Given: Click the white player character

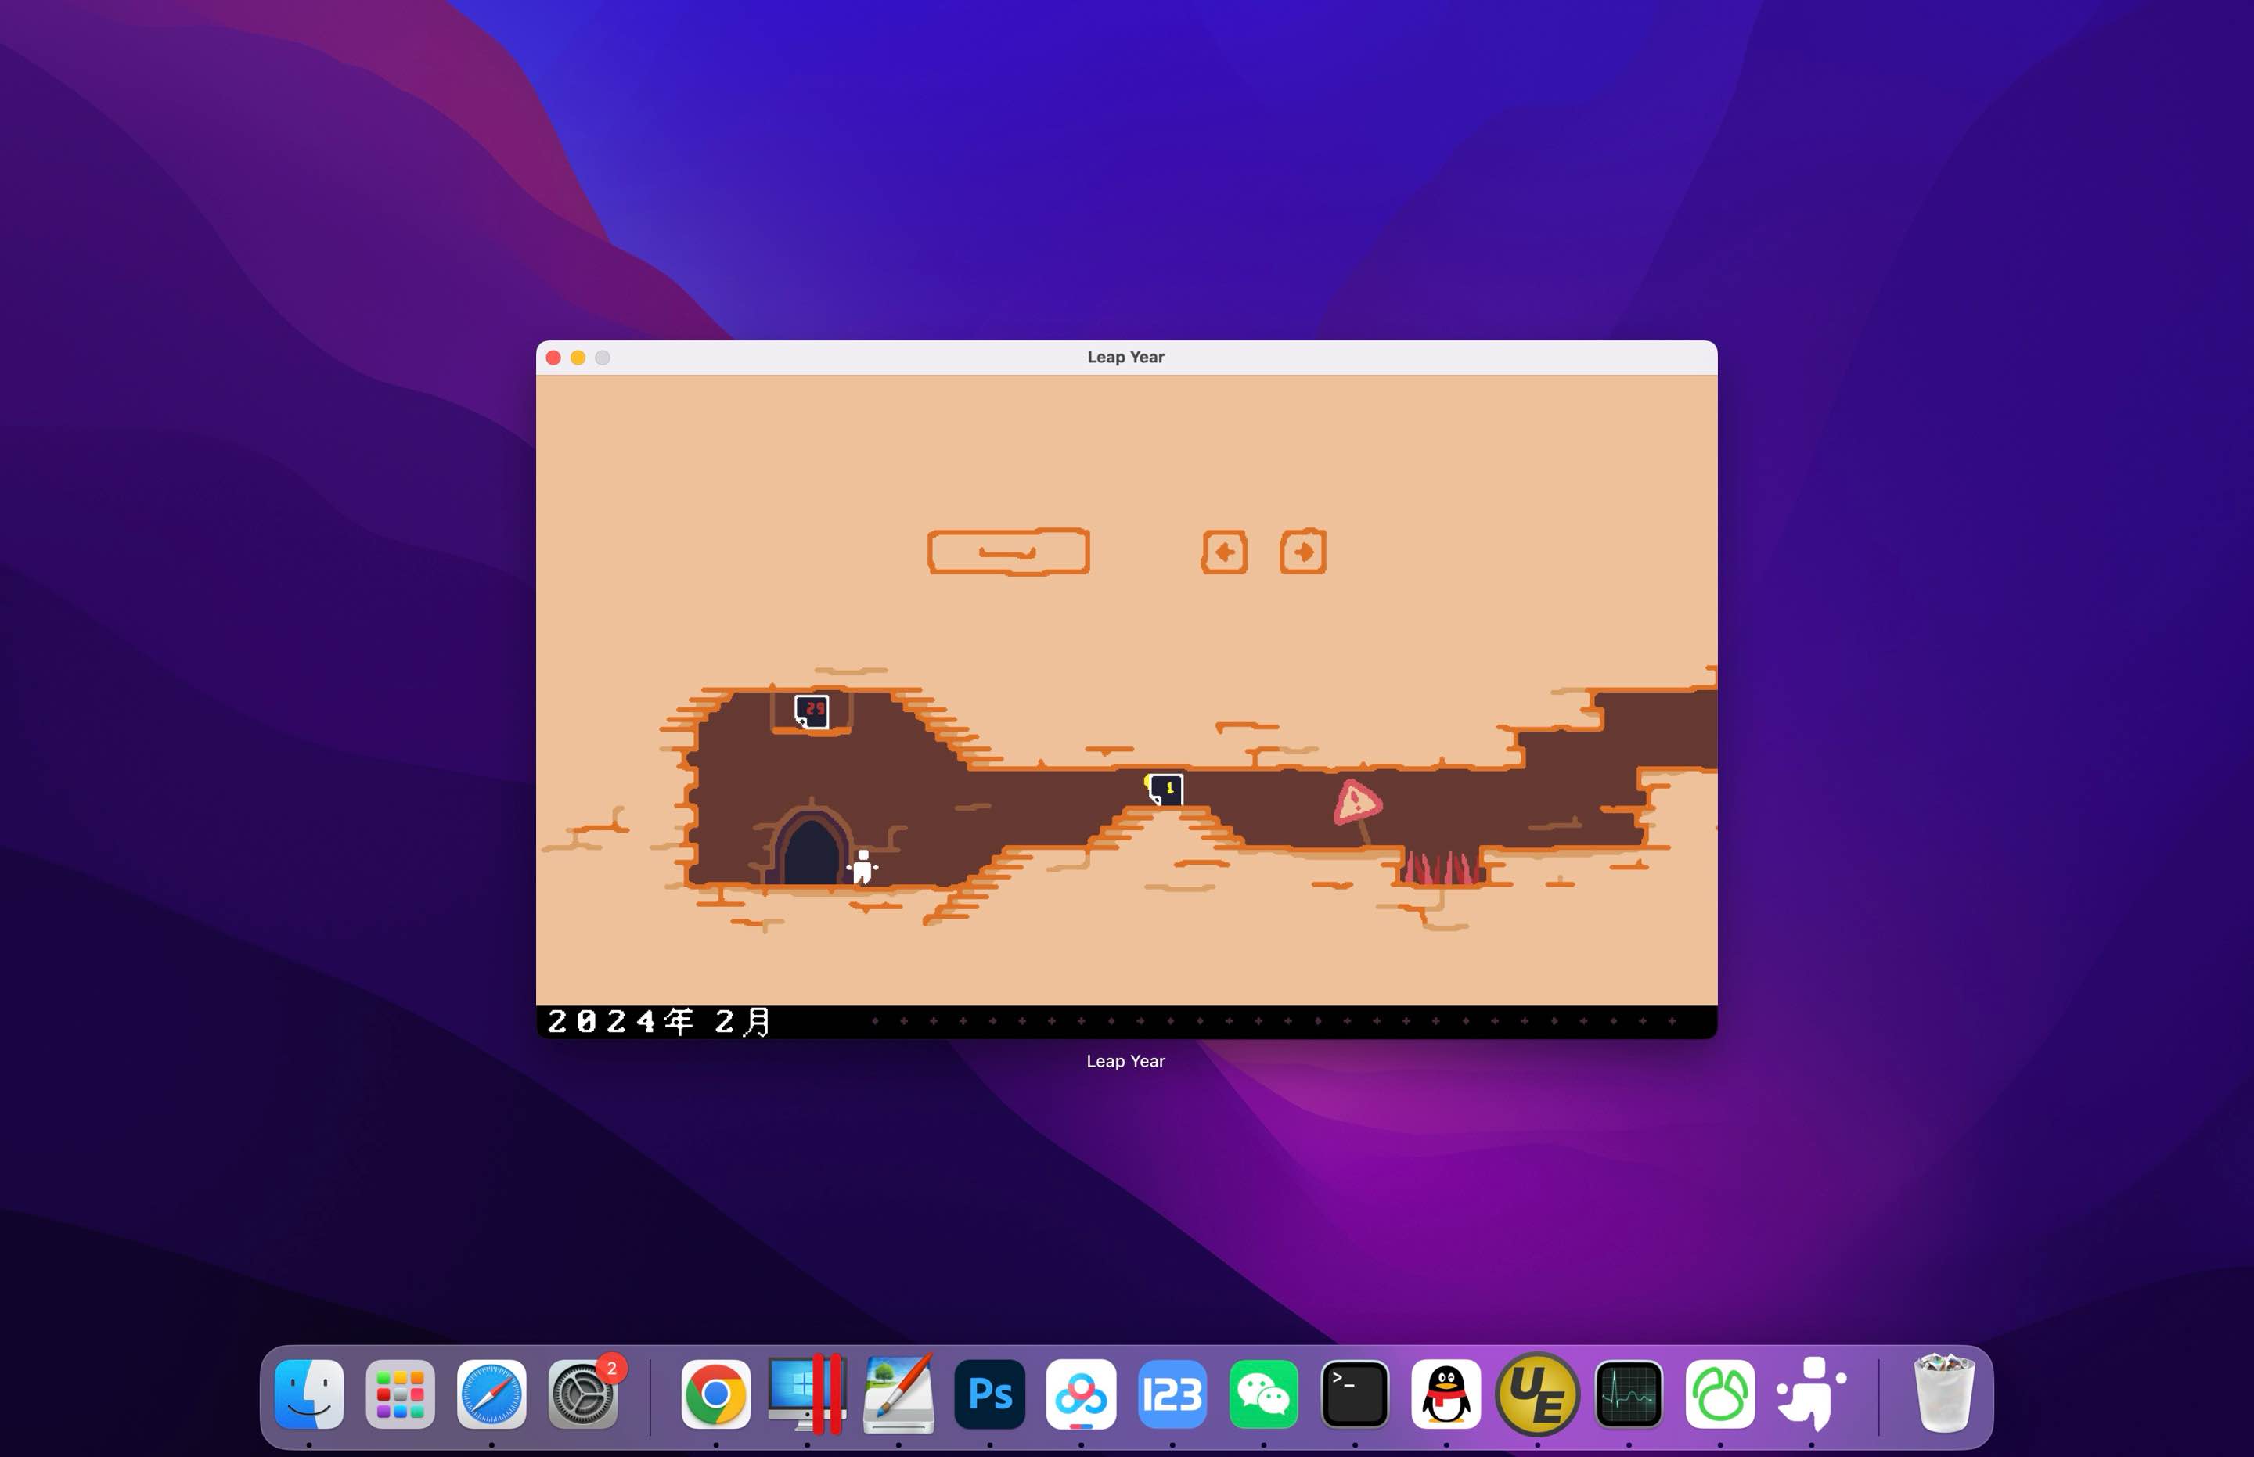Looking at the screenshot, I should (862, 867).
